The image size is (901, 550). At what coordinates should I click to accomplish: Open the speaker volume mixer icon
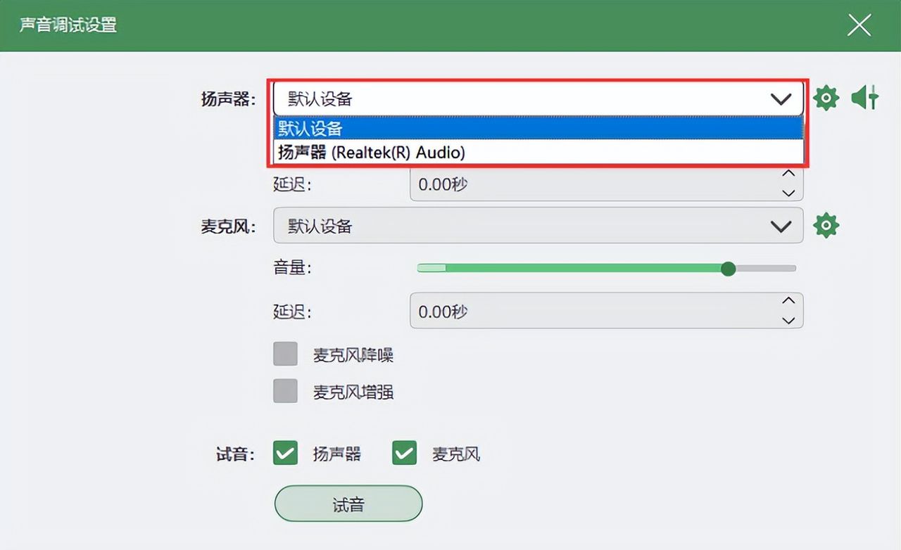[865, 98]
